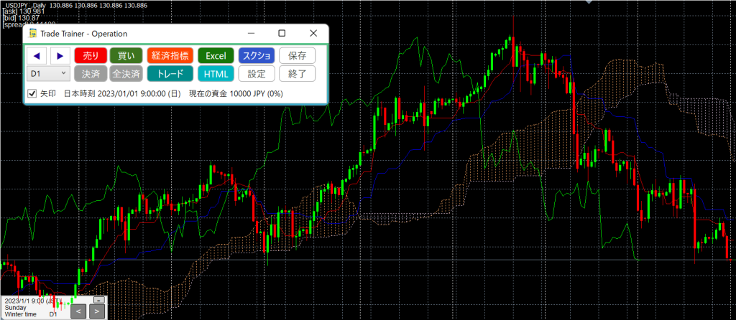Click the red 売り (sell) button
The image size is (736, 320).
tap(91, 55)
